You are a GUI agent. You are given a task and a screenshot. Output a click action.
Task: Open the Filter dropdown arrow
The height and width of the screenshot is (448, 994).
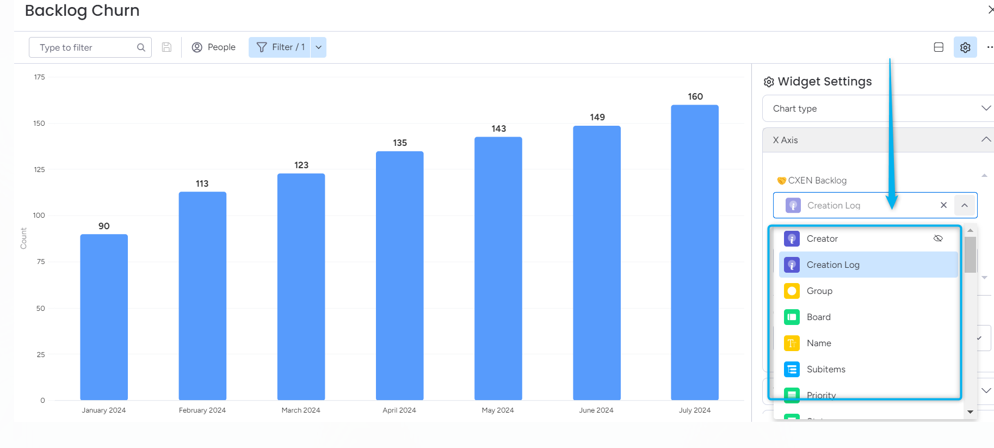pos(319,47)
